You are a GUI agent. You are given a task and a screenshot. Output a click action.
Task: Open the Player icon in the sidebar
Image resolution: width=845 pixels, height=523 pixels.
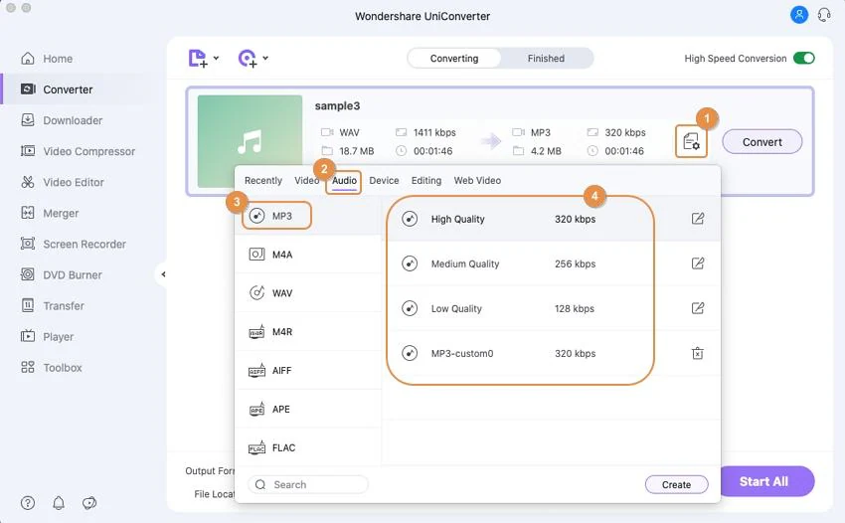[x=28, y=336]
